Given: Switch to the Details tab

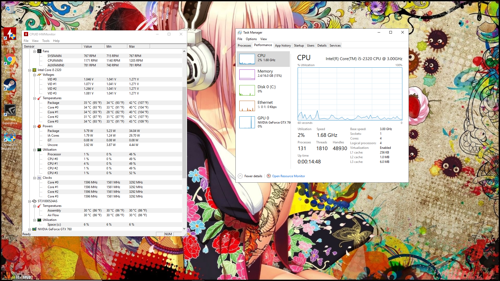Looking at the screenshot, I should pos(322,46).
